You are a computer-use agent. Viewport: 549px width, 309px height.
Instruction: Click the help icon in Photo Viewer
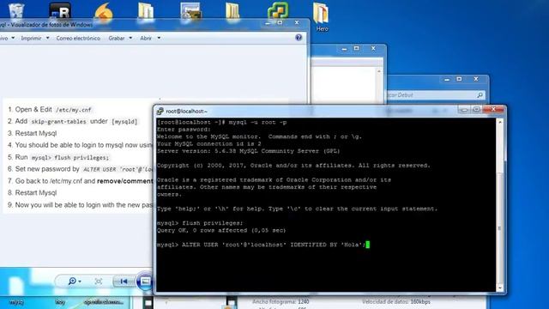coord(299,38)
